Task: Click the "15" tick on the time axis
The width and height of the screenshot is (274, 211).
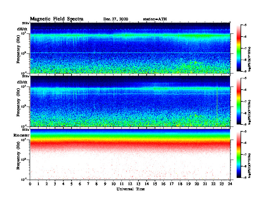Action: click(155, 184)
